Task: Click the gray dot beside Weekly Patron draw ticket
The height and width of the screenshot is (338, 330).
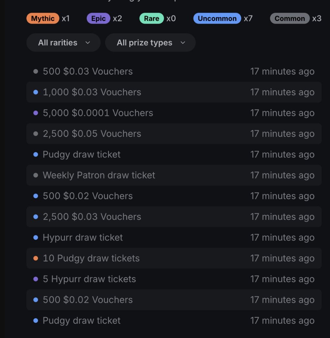Action: coord(36,175)
